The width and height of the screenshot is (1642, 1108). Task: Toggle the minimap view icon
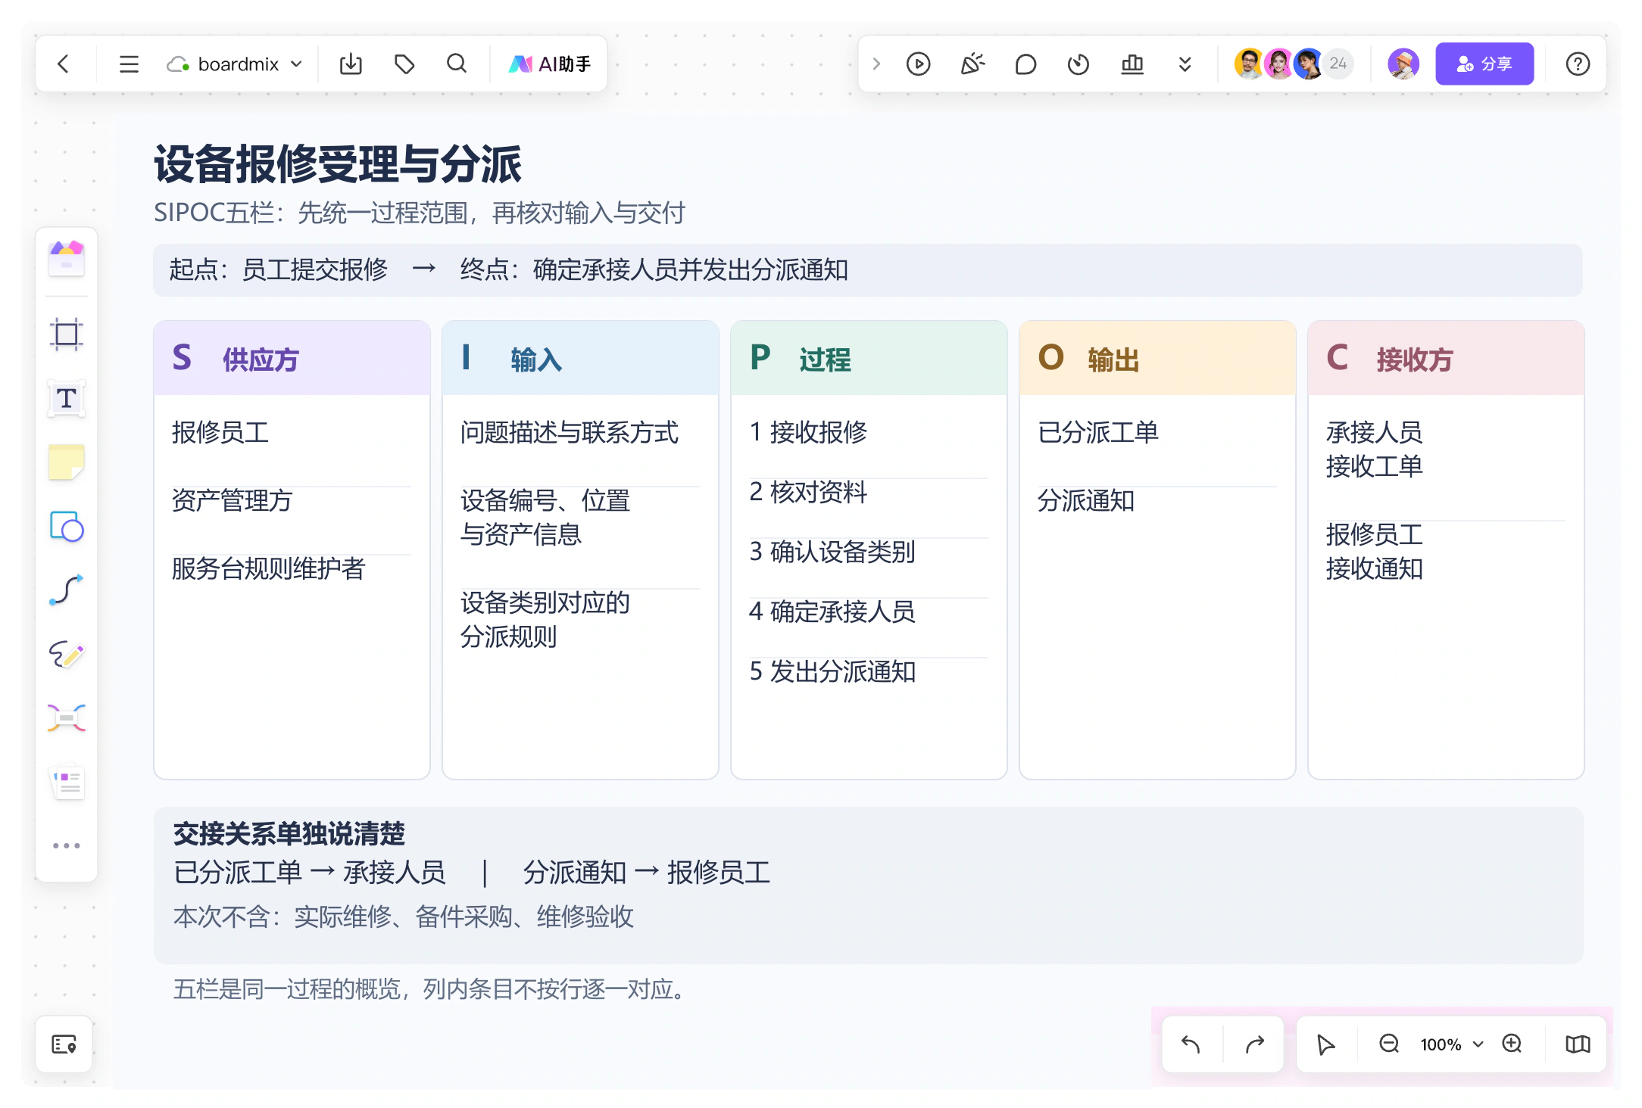coord(1578,1044)
